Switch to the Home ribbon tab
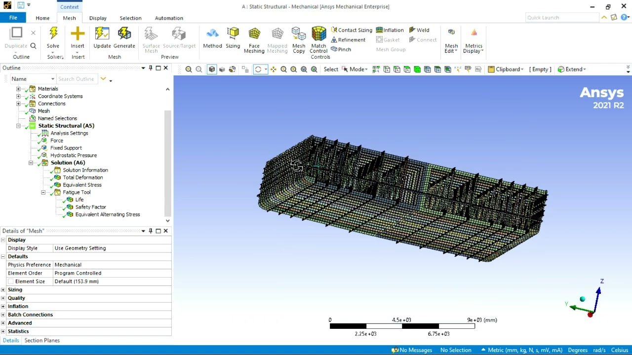Screen dimensions: 632x355 42,18
